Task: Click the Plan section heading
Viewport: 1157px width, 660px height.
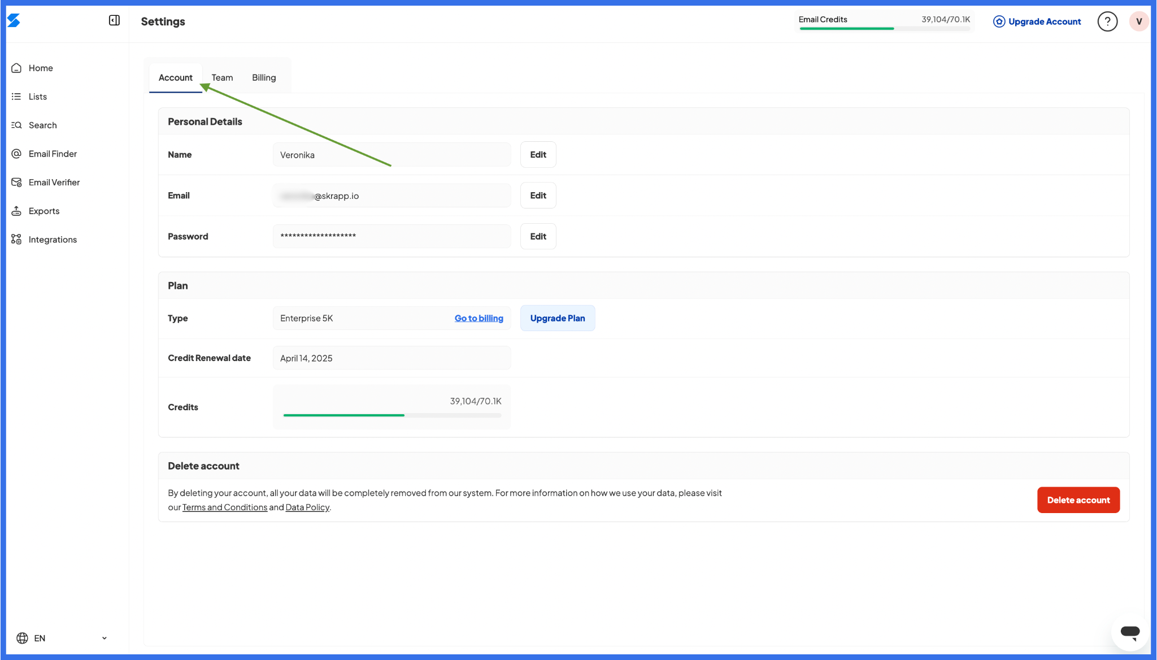Action: coord(177,285)
